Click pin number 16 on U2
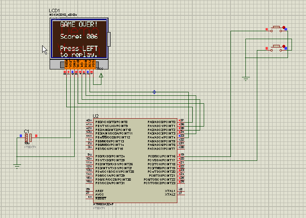 [x=88, y=182]
